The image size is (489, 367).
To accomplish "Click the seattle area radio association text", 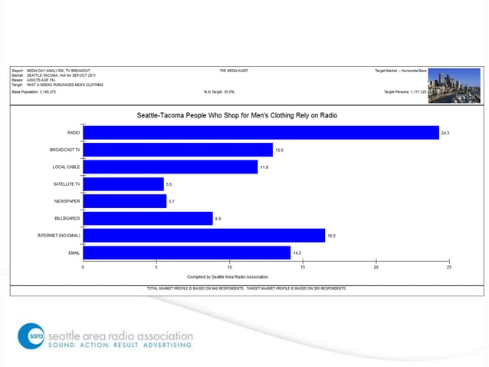I will pyautogui.click(x=120, y=336).
